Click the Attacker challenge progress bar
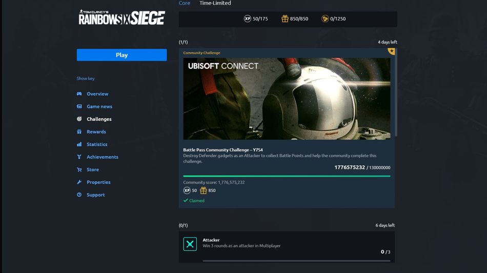 pyautogui.click(x=296, y=261)
